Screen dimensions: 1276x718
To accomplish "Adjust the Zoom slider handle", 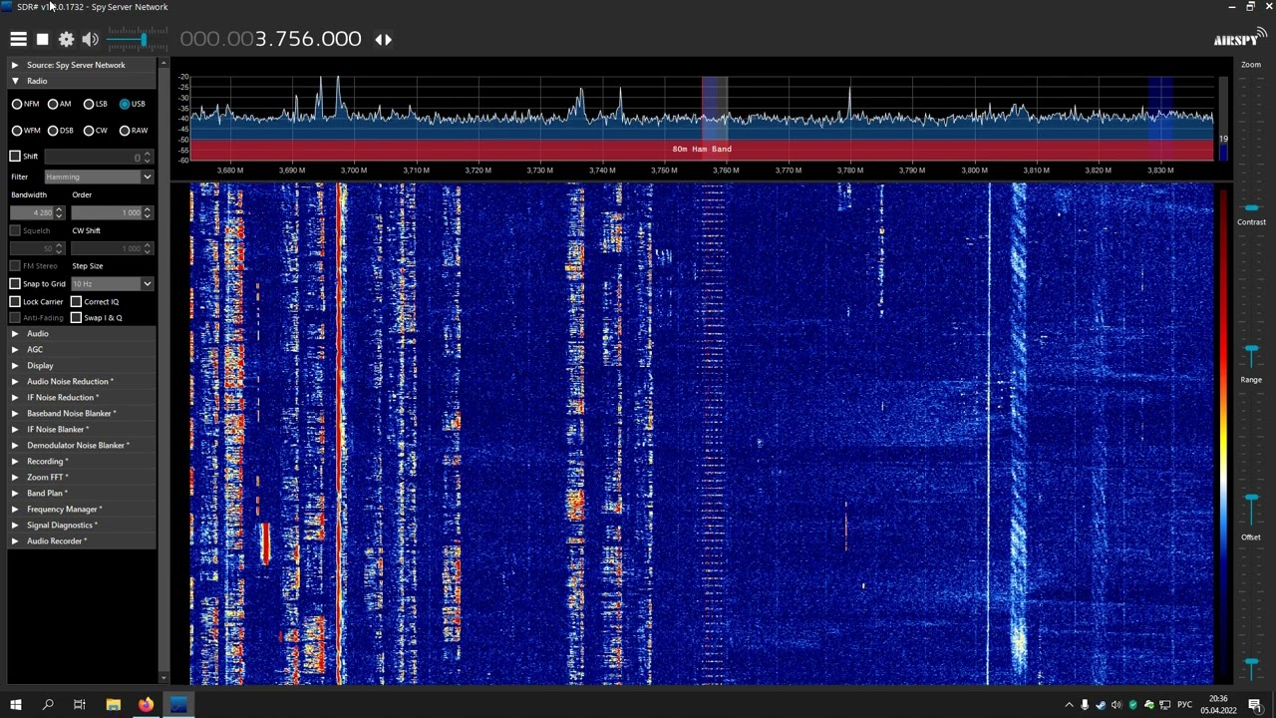I will click(x=1251, y=207).
